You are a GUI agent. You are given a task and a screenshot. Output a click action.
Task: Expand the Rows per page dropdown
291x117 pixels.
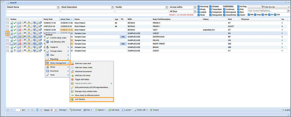[55, 110]
